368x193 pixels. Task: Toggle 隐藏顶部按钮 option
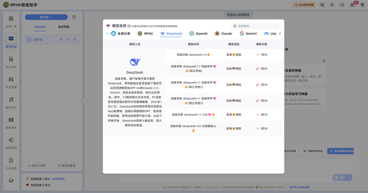tap(313, 151)
